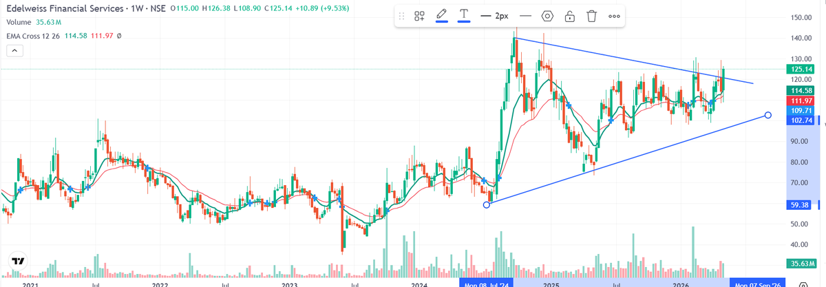Image resolution: width=826 pixels, height=287 pixels.
Task: Open drawing settings hexagon icon
Action: click(x=547, y=16)
